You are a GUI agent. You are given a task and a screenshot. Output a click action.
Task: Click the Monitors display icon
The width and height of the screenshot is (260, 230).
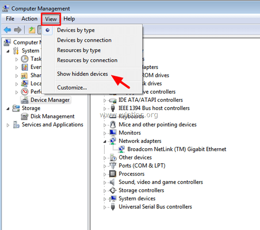click(x=113, y=133)
